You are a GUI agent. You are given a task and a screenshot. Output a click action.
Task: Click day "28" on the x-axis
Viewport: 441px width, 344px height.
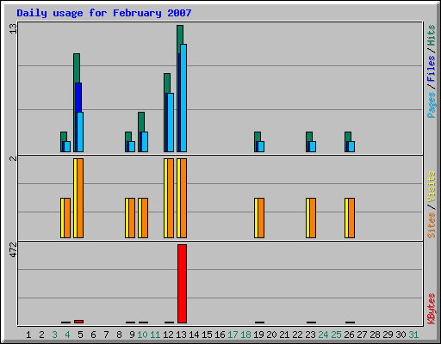375,335
